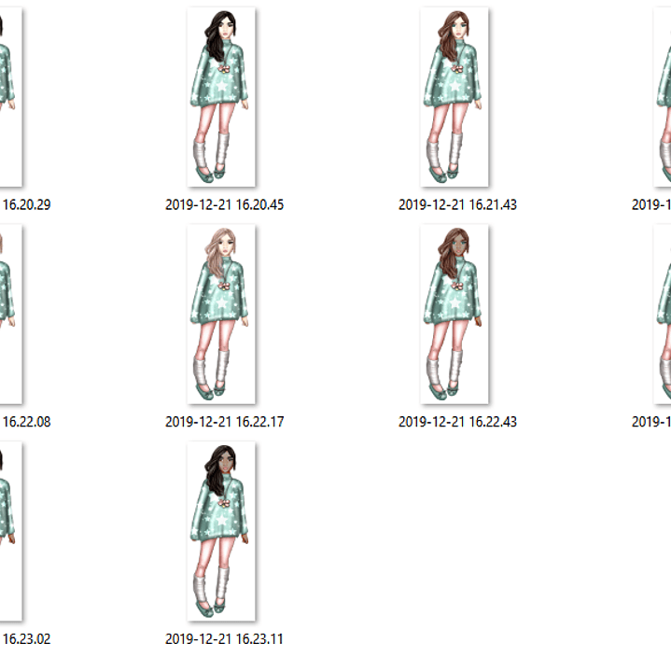Click the truncated filename right of the 16.21.43 label
The image size is (671, 671).
(651, 204)
